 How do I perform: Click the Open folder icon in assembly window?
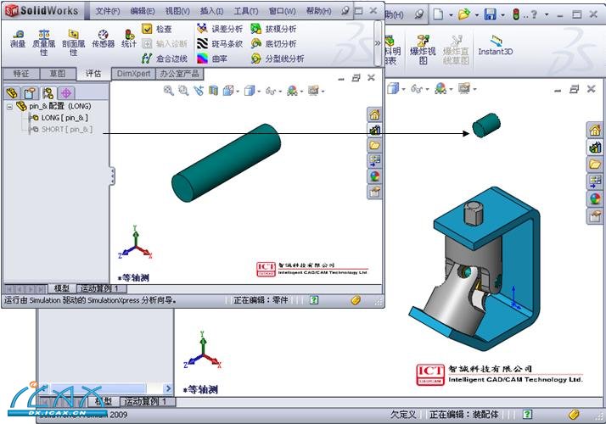click(463, 14)
